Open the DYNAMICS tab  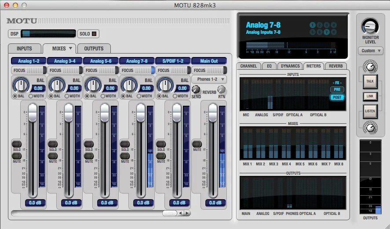[x=290, y=66]
